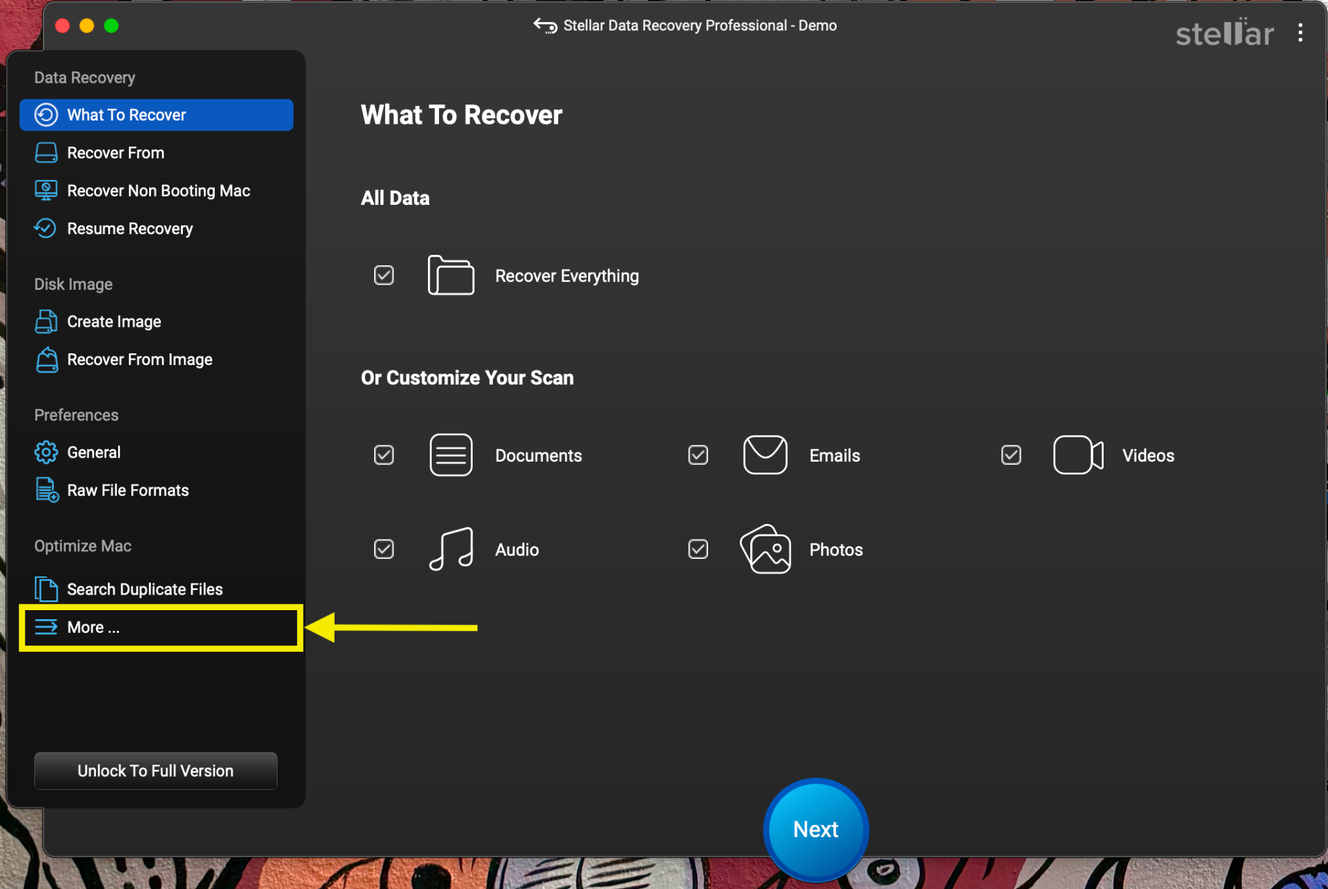Expand the More ... sidebar entry
The height and width of the screenshot is (889, 1328).
93,627
